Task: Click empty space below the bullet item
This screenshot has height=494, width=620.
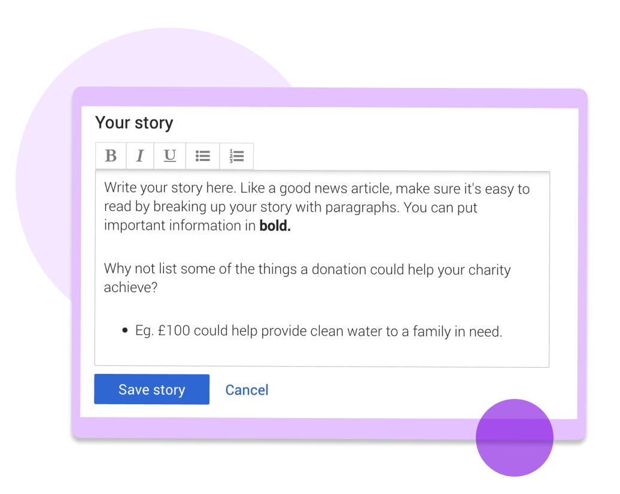Action: (x=321, y=353)
